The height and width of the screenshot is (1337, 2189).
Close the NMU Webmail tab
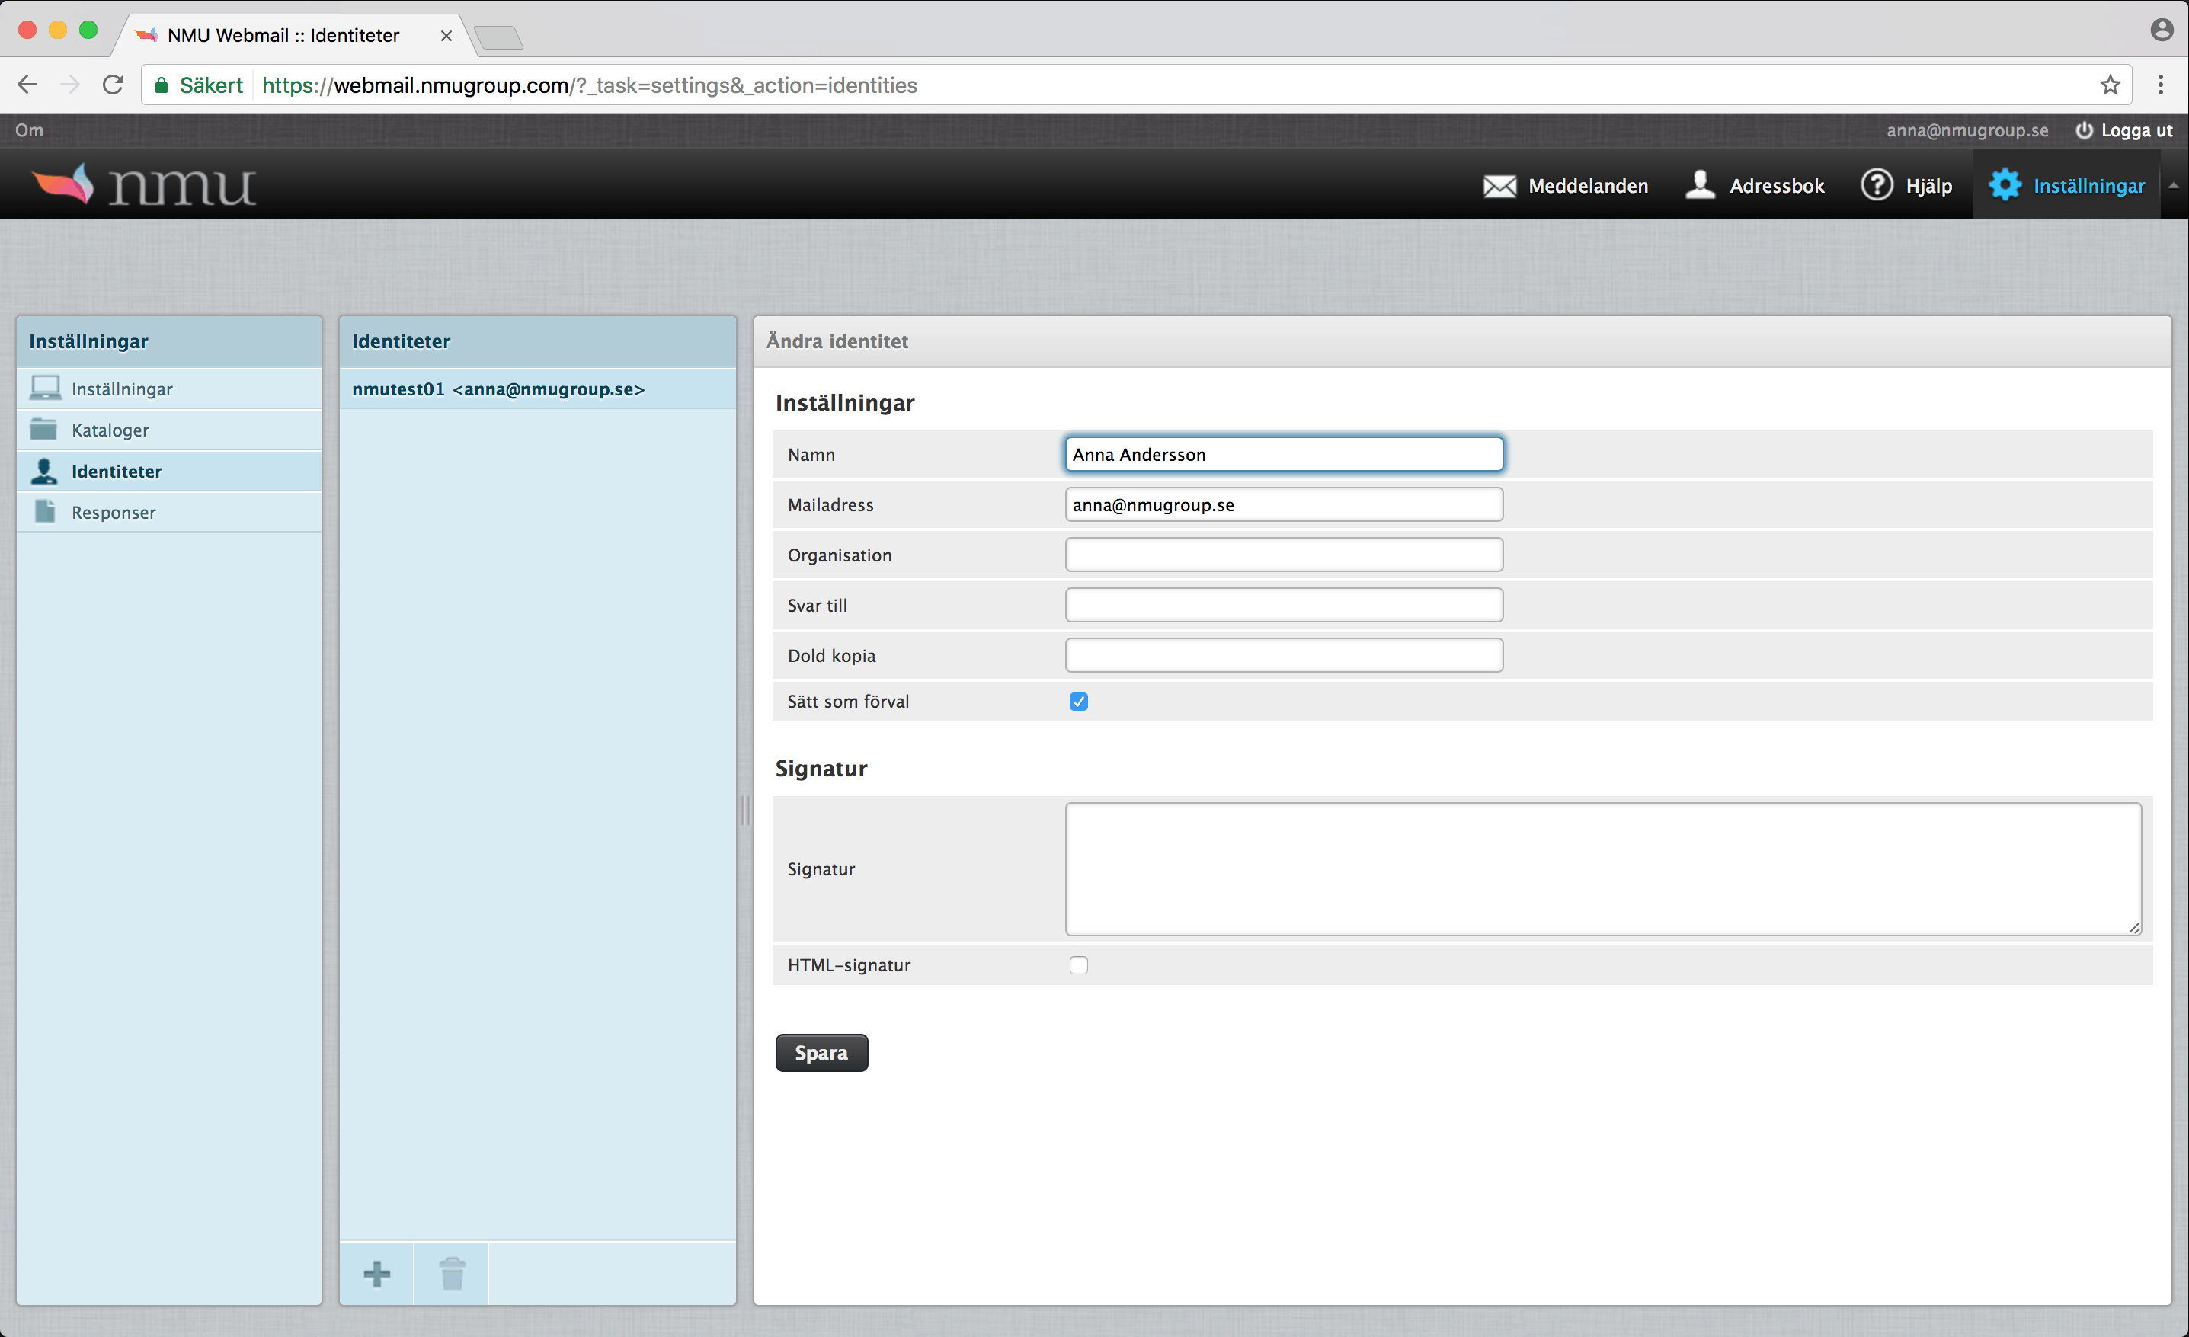coord(446,36)
